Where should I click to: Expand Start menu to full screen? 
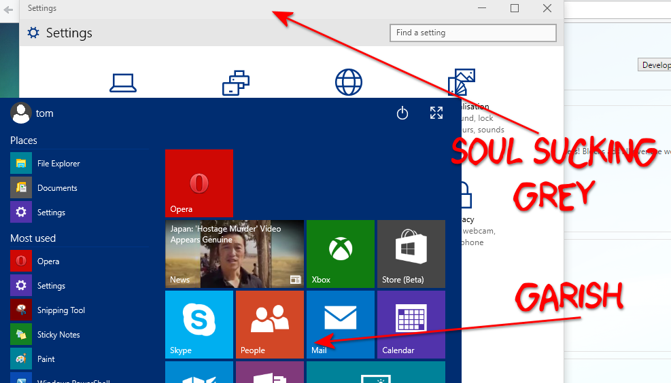click(x=436, y=113)
